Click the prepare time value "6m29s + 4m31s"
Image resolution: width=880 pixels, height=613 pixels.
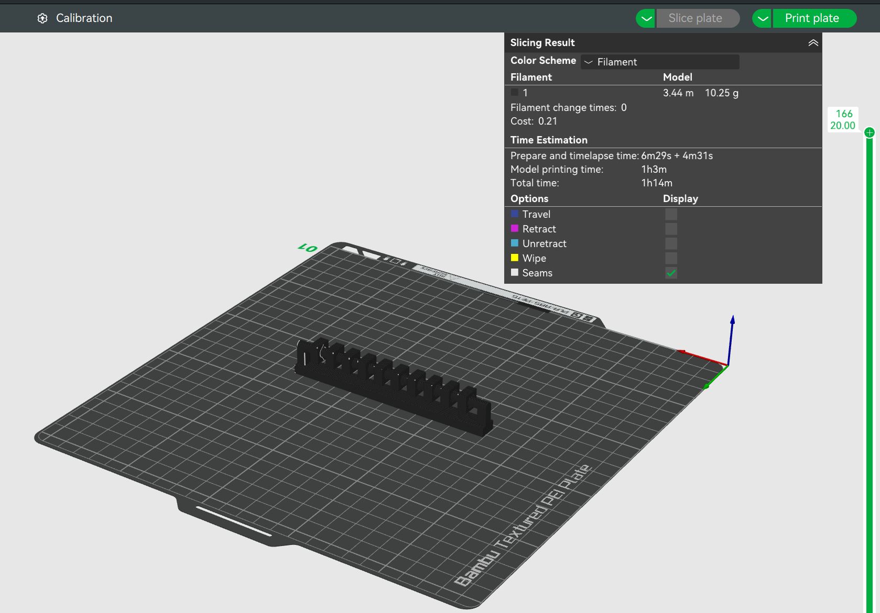(677, 155)
